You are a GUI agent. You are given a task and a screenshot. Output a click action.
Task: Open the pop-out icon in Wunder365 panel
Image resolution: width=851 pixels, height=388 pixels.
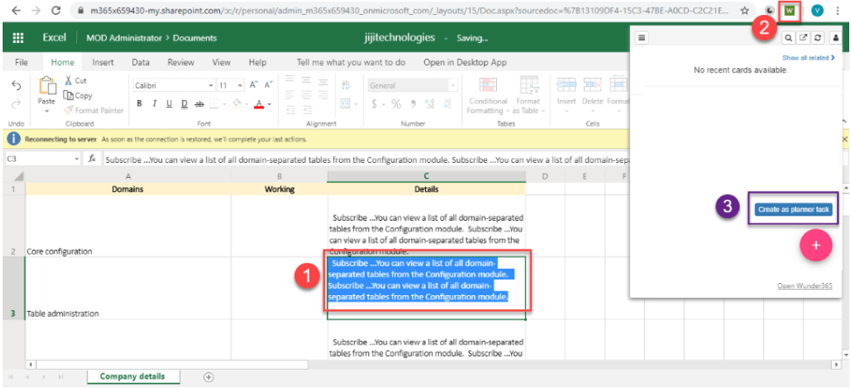(803, 38)
